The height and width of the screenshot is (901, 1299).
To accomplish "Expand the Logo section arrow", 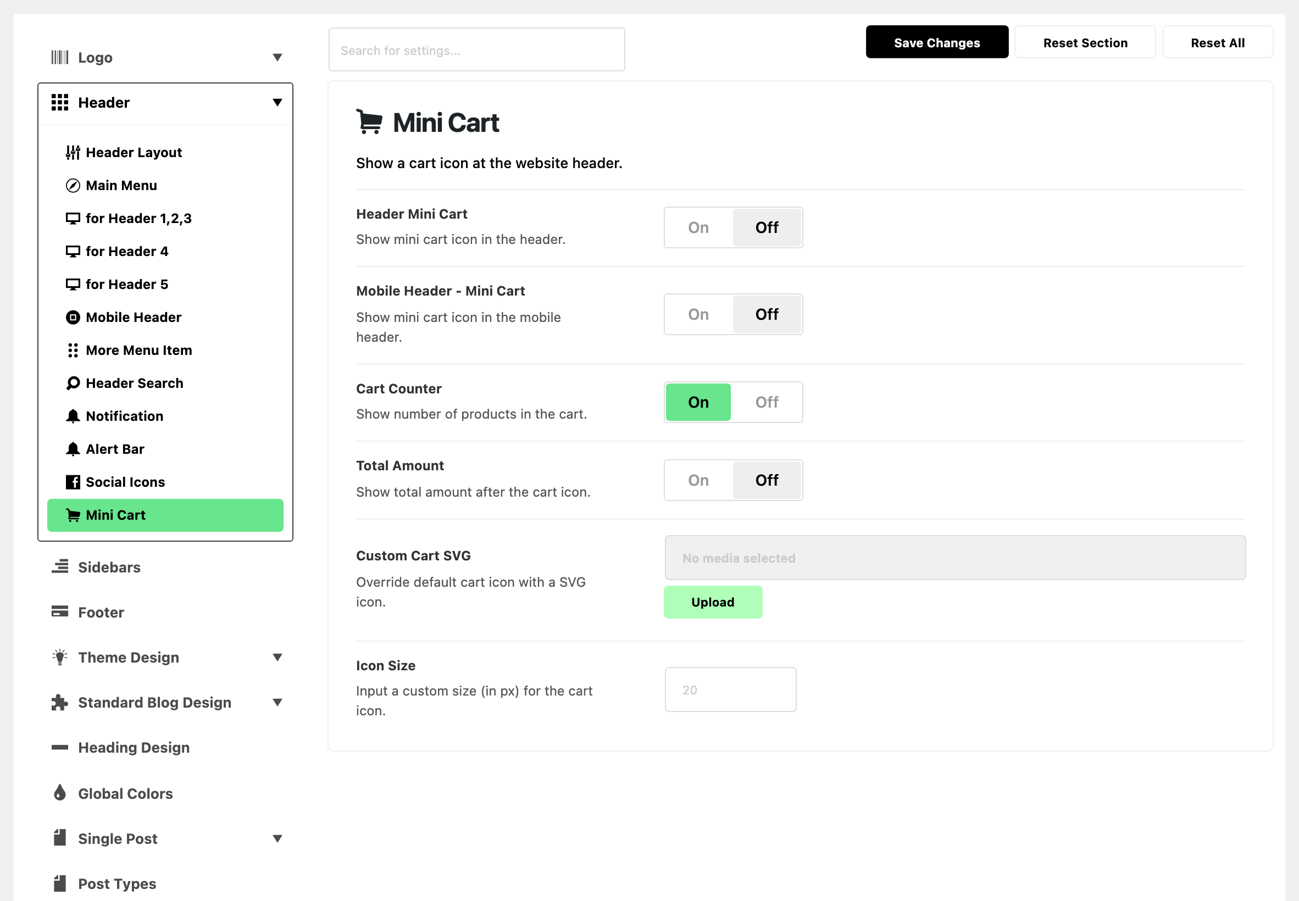I will pyautogui.click(x=277, y=58).
